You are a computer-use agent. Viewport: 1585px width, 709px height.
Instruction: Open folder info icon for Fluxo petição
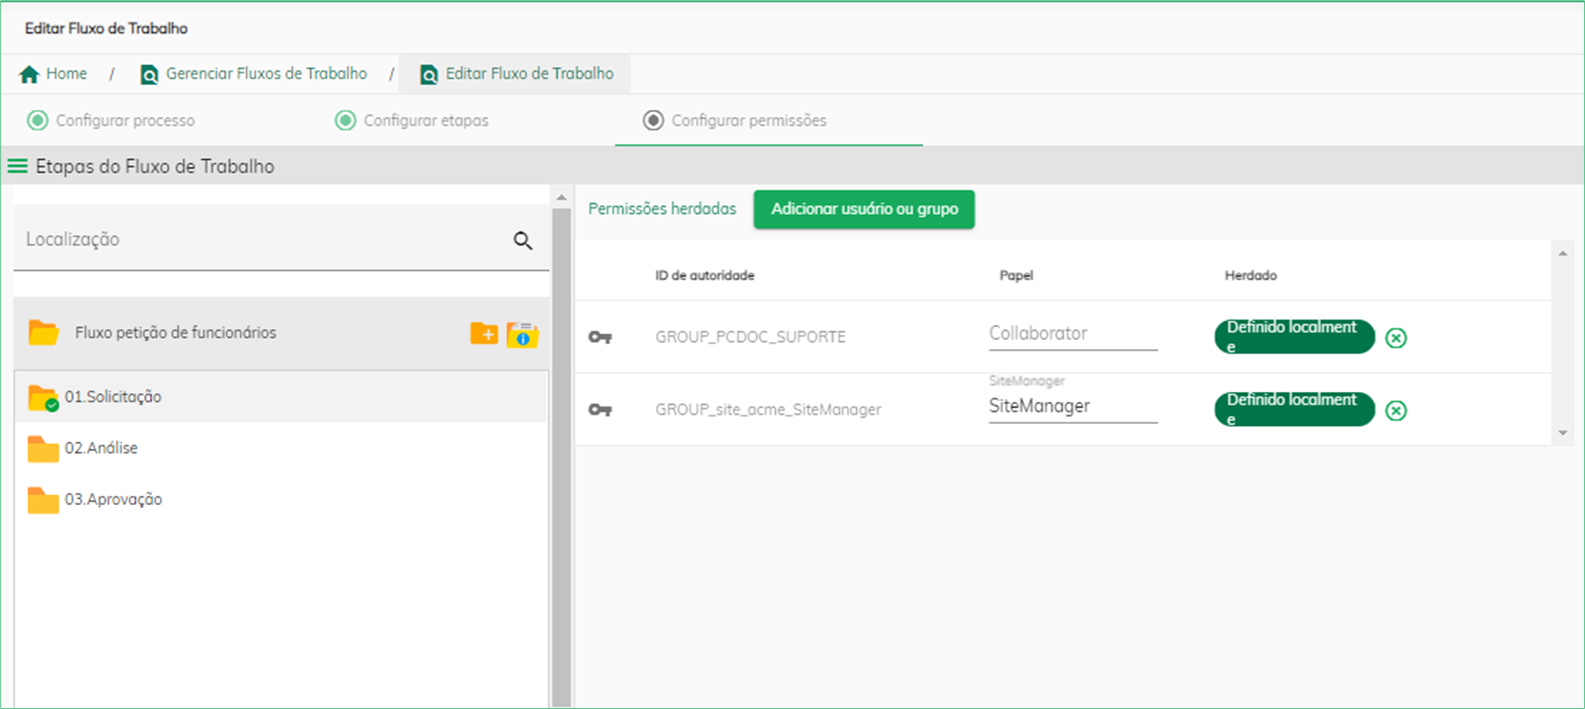523,335
